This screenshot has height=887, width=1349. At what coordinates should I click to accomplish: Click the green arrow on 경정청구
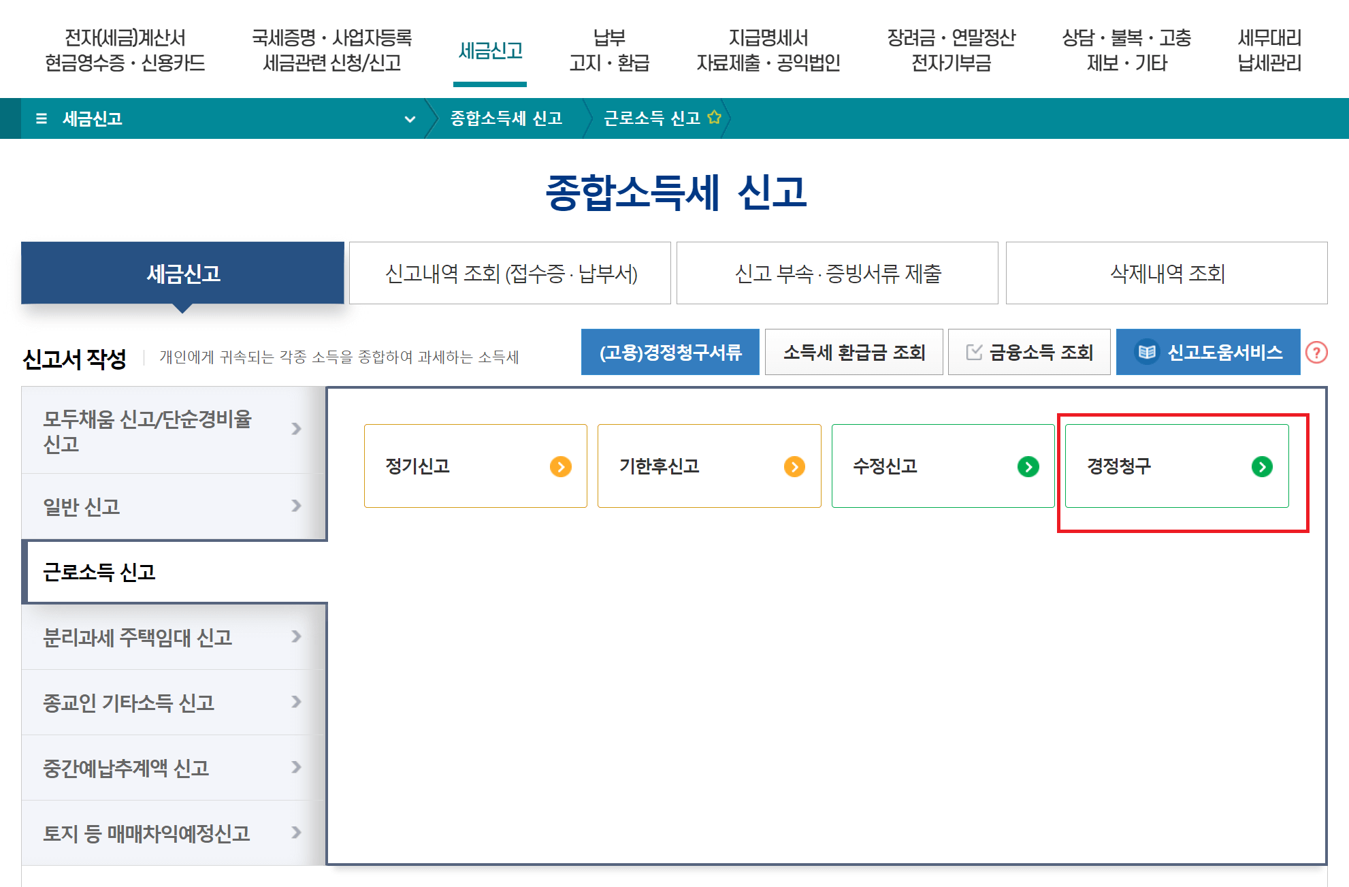click(1262, 466)
